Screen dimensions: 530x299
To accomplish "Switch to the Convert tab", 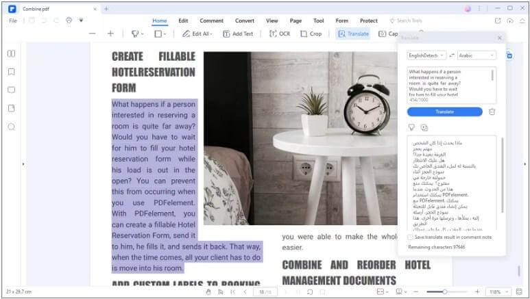I will coord(245,21).
